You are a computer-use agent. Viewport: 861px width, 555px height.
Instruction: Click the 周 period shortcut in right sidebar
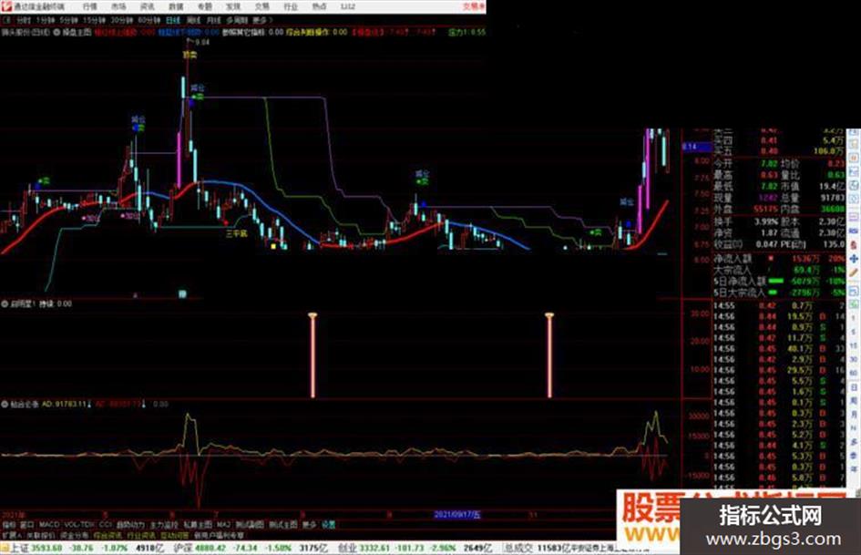tap(854, 401)
